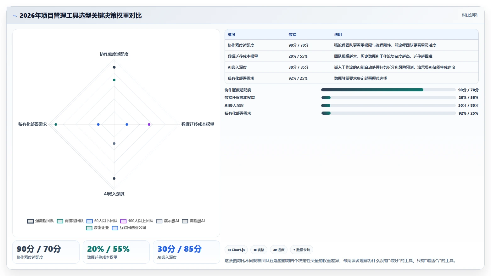This screenshot has width=491, height=276.
Task: Click the 对比矩阵 label in the header
Action: (x=470, y=15)
